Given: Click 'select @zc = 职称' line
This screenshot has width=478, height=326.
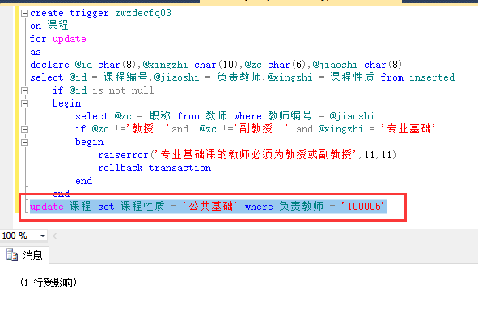Looking at the screenshot, I should (225, 116).
